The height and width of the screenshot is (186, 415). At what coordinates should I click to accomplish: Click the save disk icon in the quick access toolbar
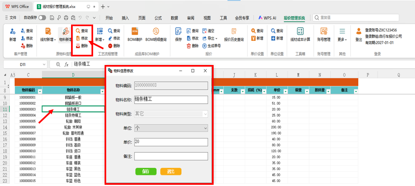(x=52, y=18)
